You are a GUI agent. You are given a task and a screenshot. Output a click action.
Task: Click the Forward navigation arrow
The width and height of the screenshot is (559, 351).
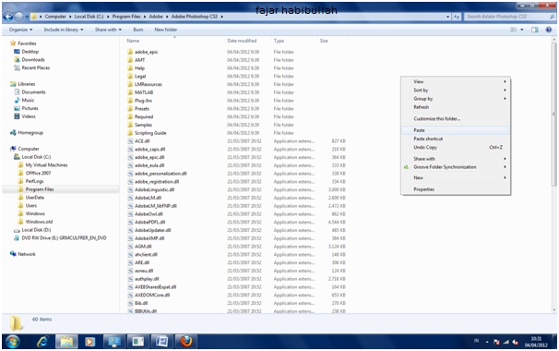click(18, 17)
